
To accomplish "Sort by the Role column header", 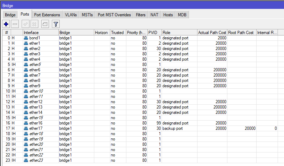I will click(179, 33).
